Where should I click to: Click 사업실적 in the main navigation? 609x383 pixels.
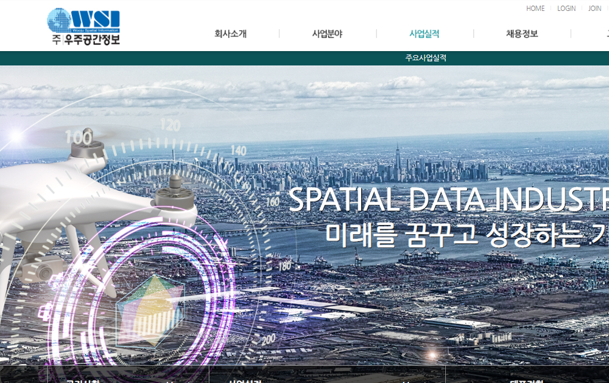coord(424,34)
